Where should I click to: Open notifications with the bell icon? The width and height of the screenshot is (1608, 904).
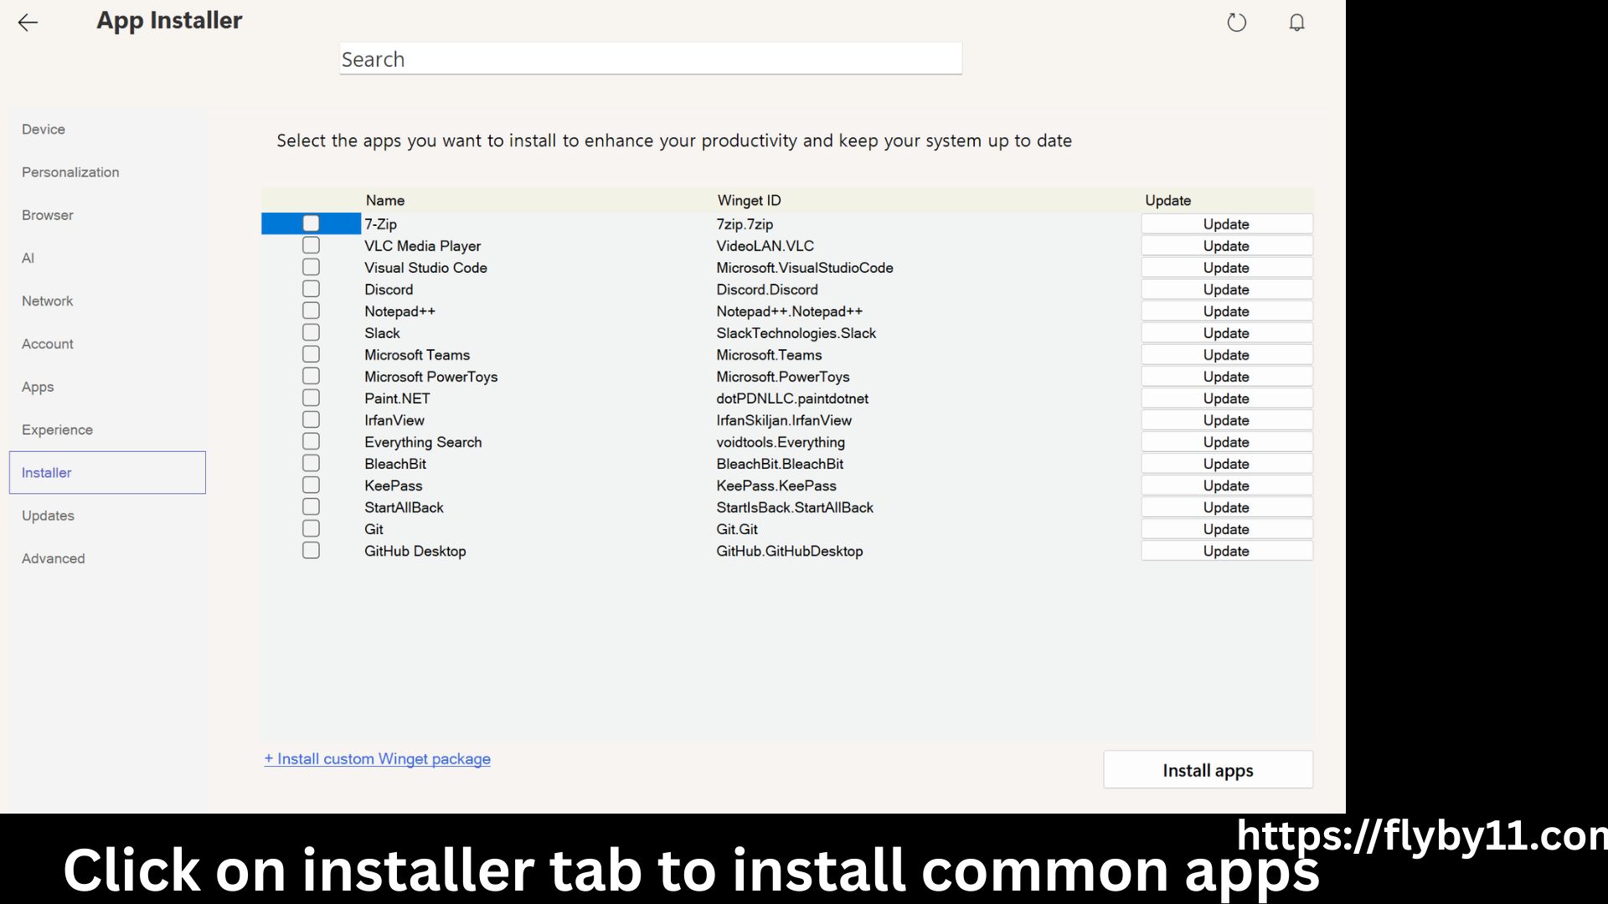click(1296, 23)
